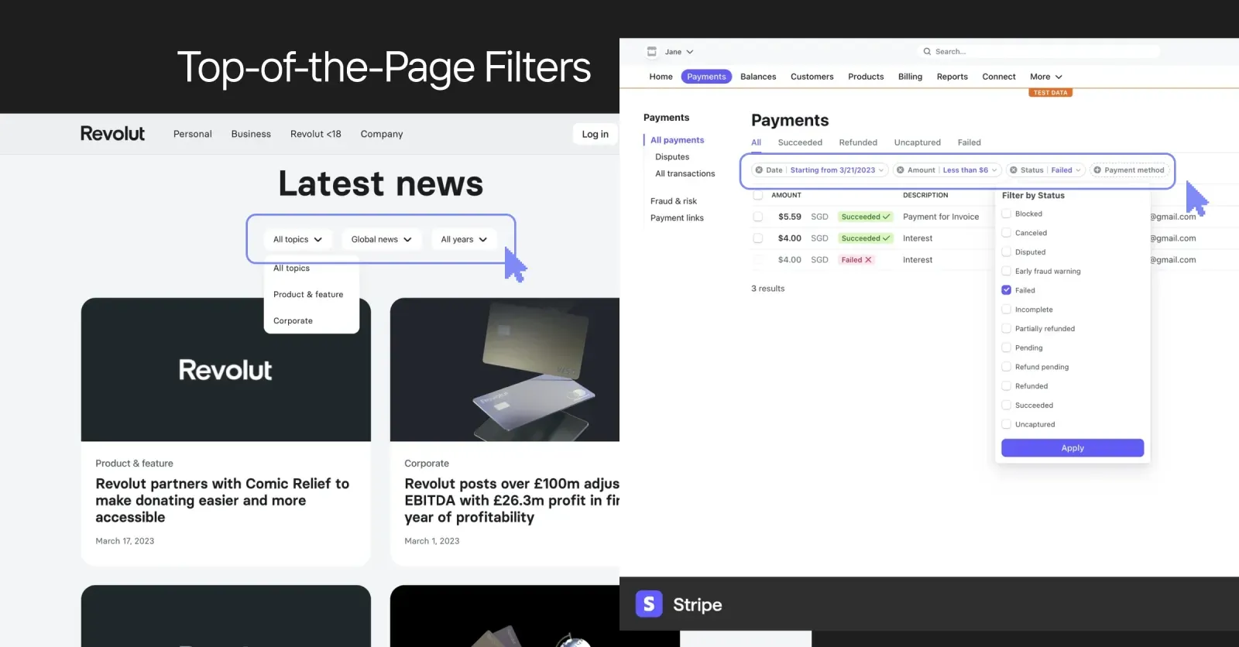
Task: Go to the Balances tab
Action: coord(758,77)
